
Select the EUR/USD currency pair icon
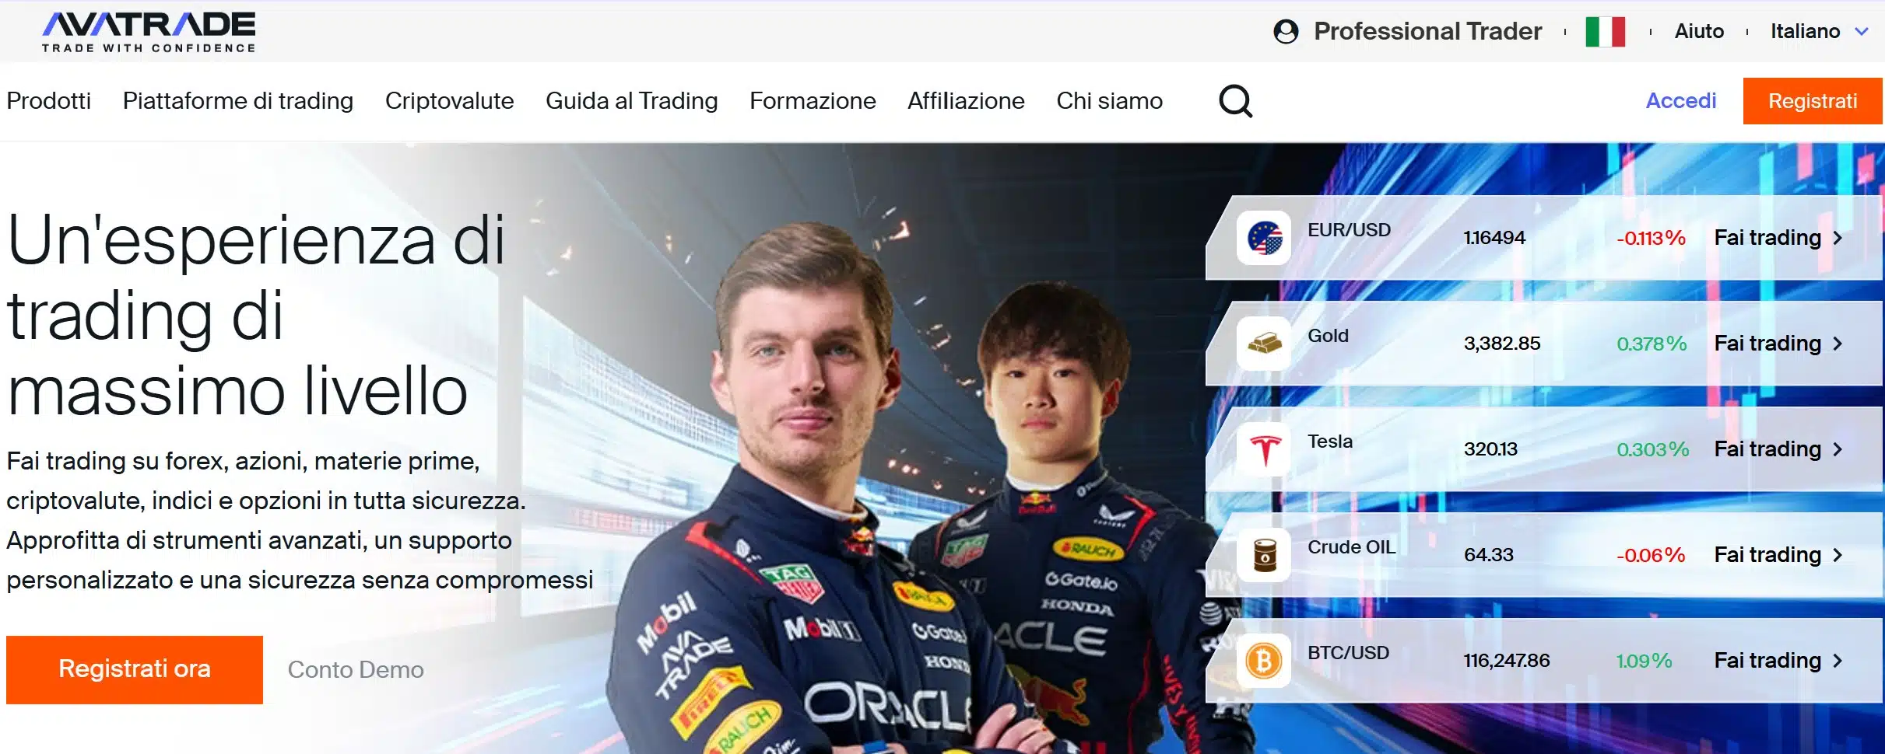(x=1264, y=238)
